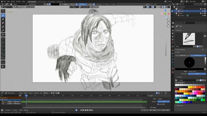Select the Tint tool
Image resolution: width=207 pixels, height=116 pixels.
click(3, 27)
